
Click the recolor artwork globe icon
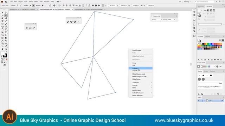coord(54,6)
